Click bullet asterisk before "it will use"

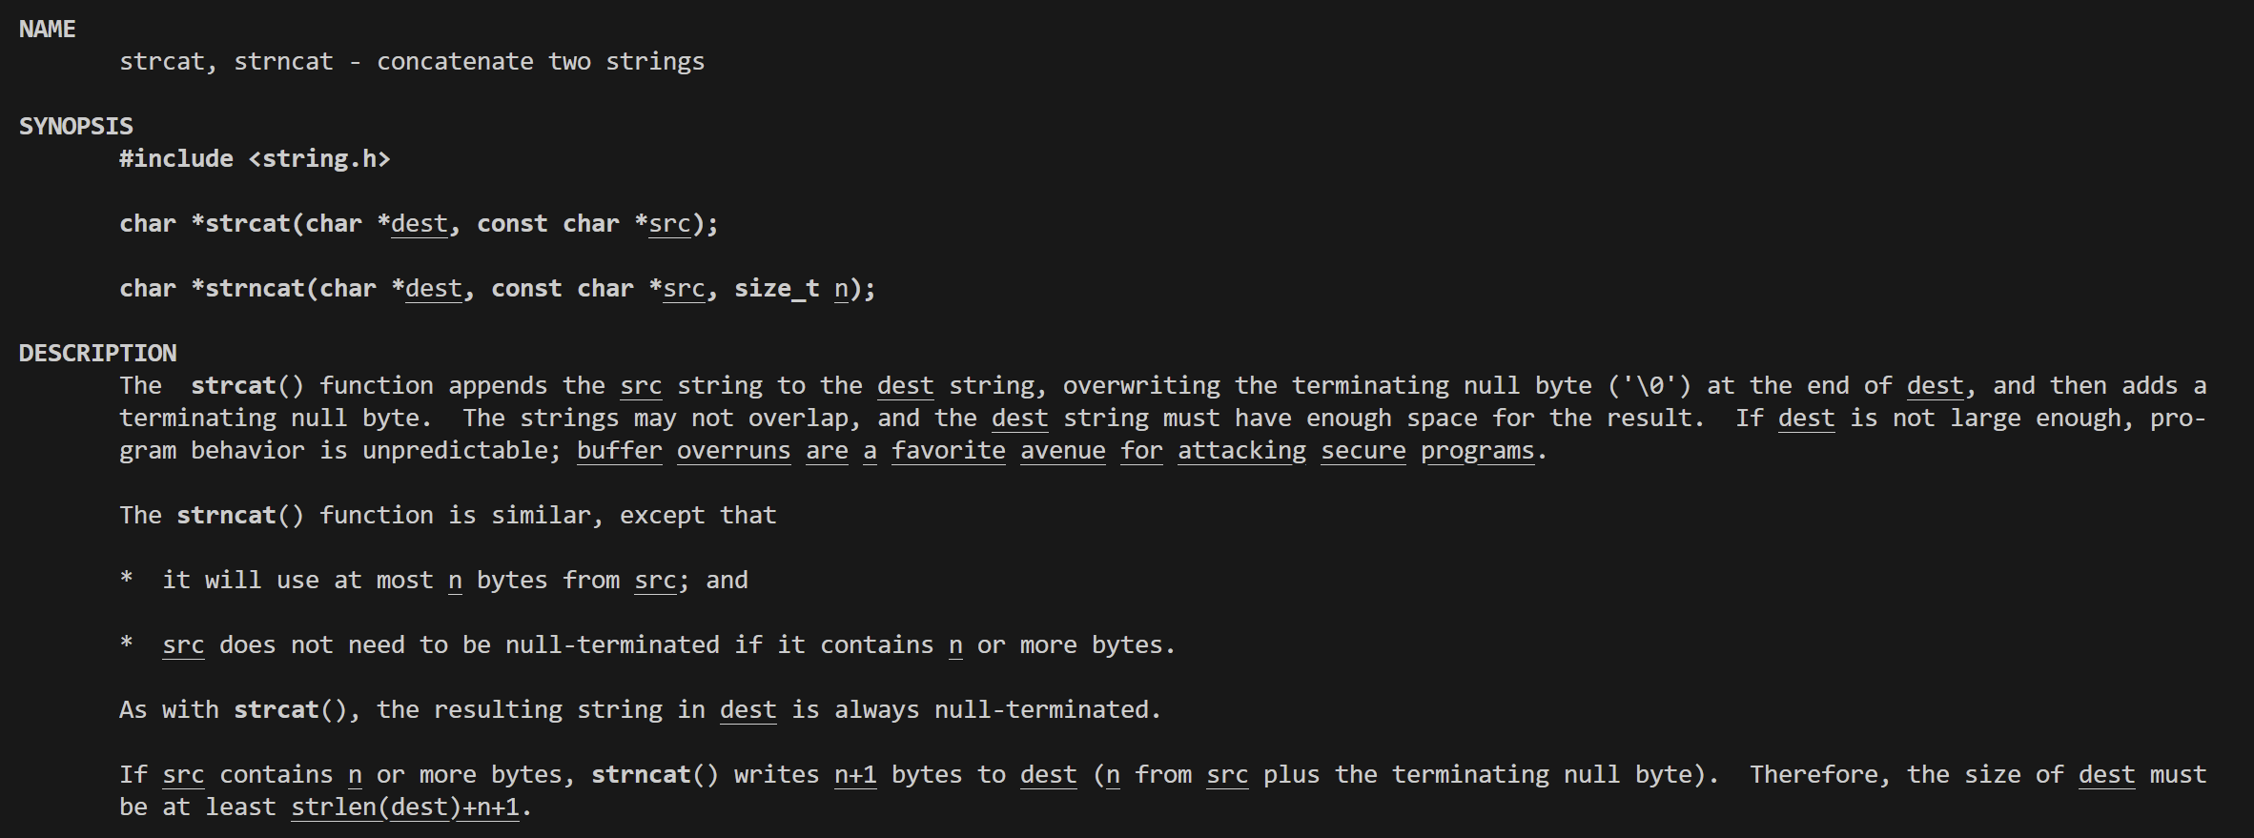tap(126, 580)
